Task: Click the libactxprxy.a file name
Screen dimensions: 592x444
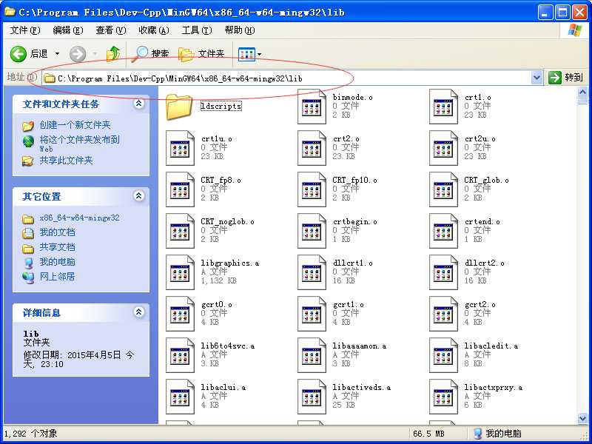Action: point(493,387)
